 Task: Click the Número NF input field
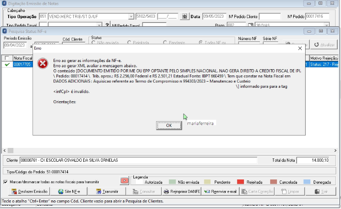[x=249, y=43]
